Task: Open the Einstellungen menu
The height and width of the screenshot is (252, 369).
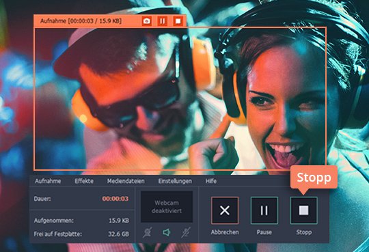Action: point(175,181)
